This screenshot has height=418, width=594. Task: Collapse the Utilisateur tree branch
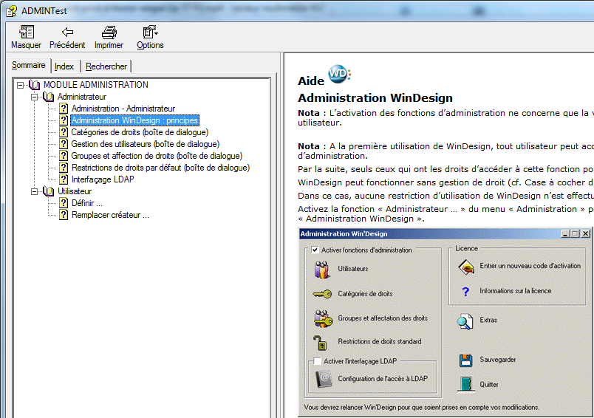tap(34, 191)
